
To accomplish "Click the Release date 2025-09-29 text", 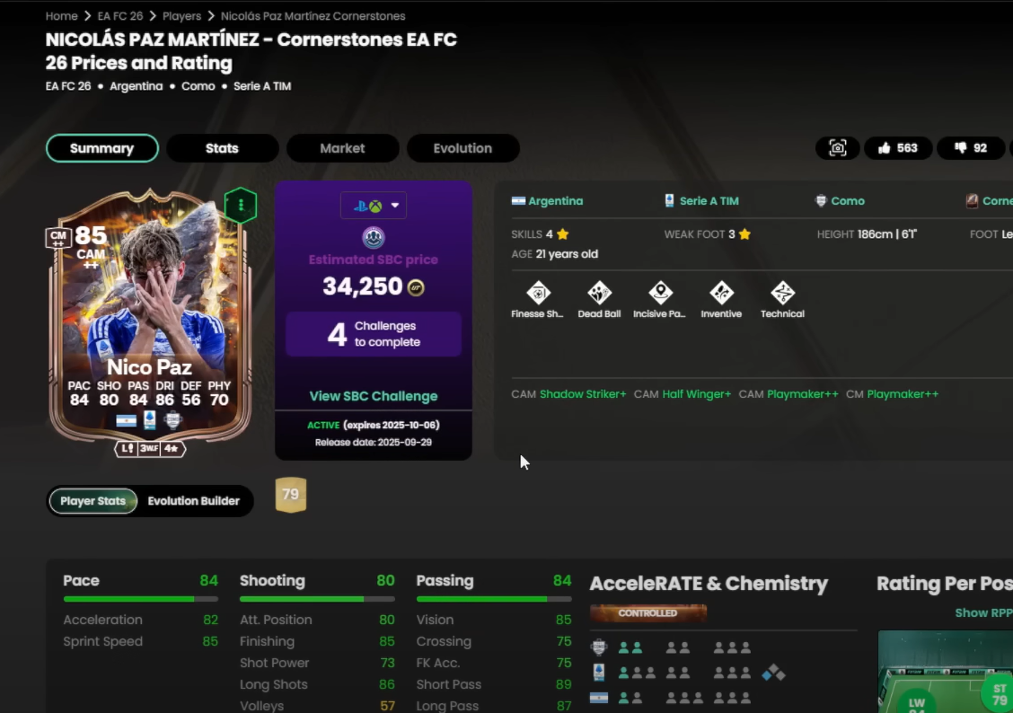I will pos(374,443).
